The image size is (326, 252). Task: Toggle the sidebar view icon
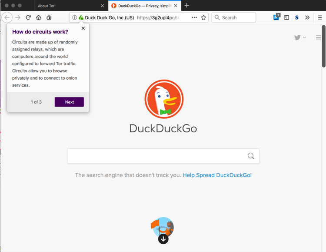pyautogui.click(x=286, y=17)
